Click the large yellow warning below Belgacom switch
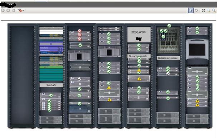The image size is (218, 138). coord(139,79)
